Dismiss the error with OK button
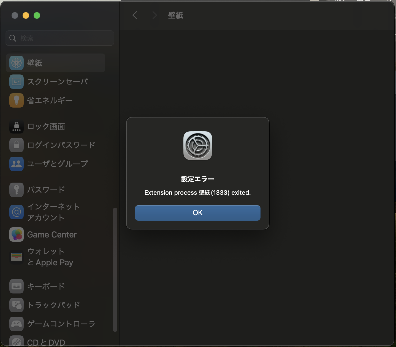 pyautogui.click(x=198, y=213)
